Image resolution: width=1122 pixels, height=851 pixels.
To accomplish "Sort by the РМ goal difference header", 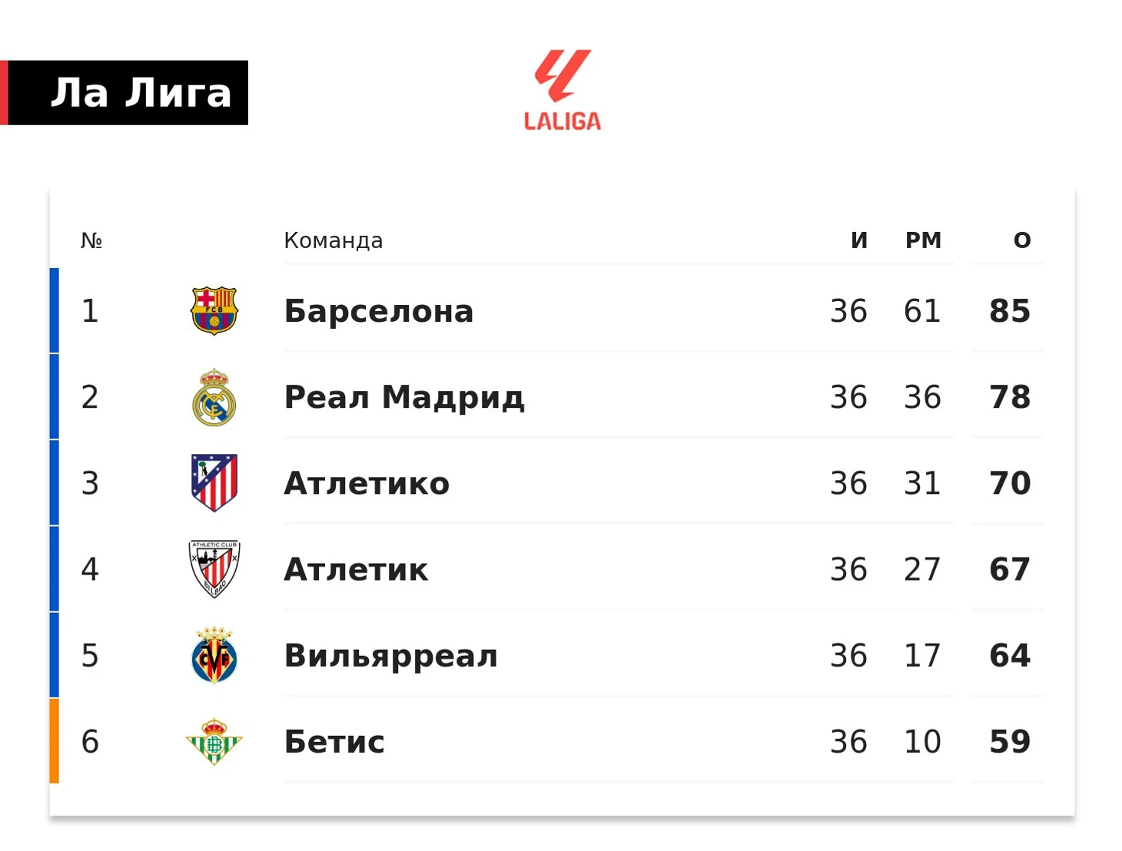I will click(923, 240).
